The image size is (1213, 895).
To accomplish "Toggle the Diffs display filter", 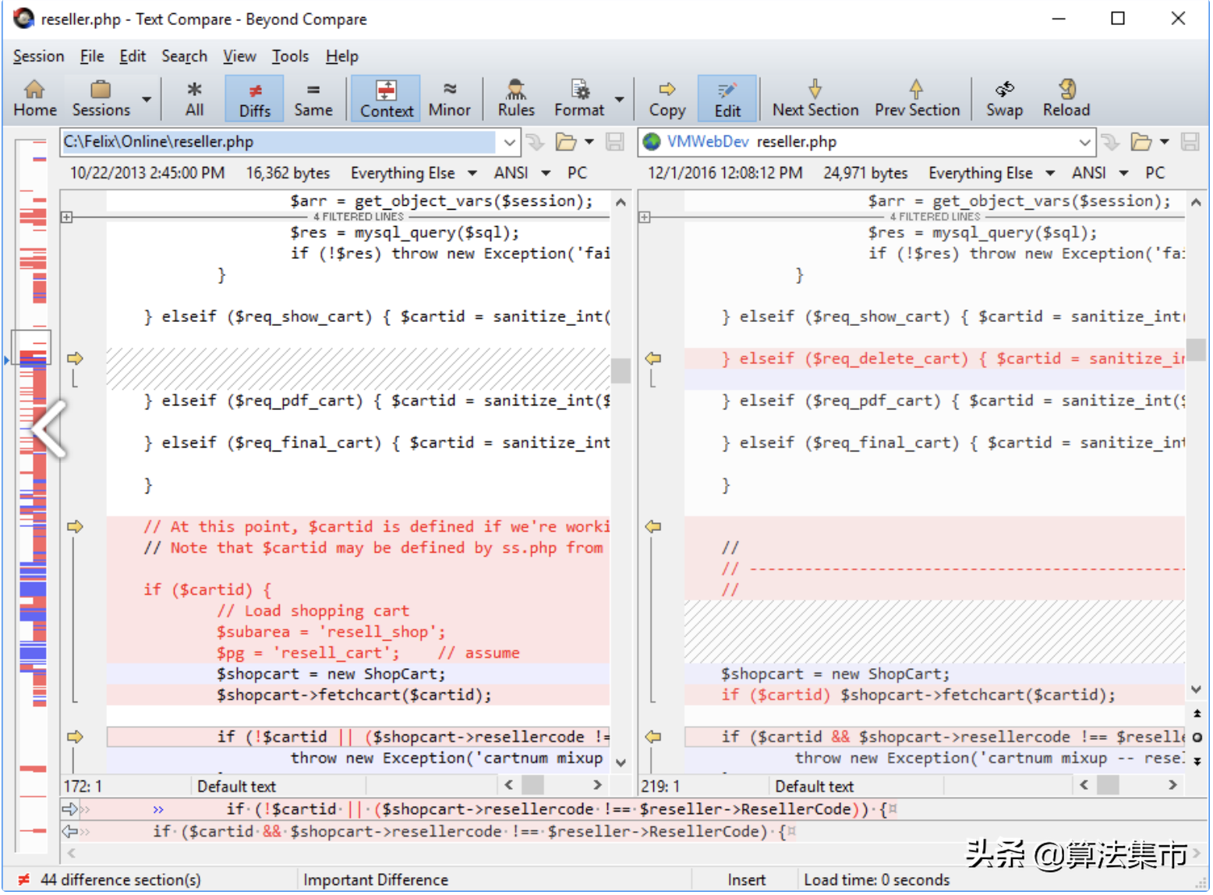I will tap(254, 98).
